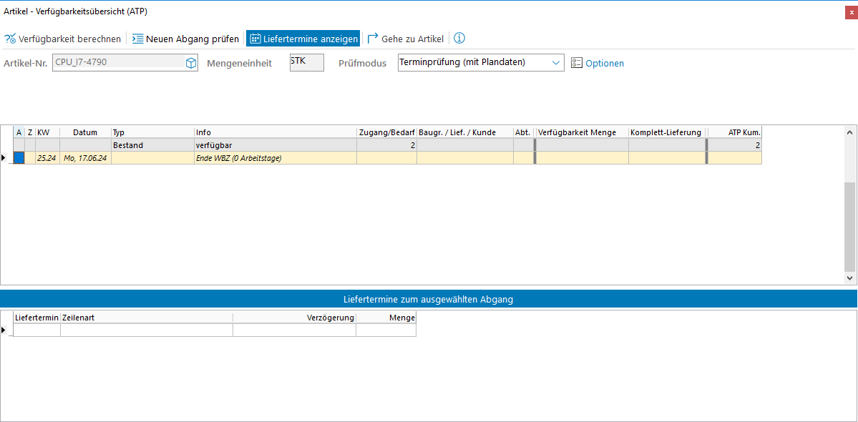The height and width of the screenshot is (422, 858).
Task: Toggle Liefertermine anzeigen button
Action: click(303, 39)
